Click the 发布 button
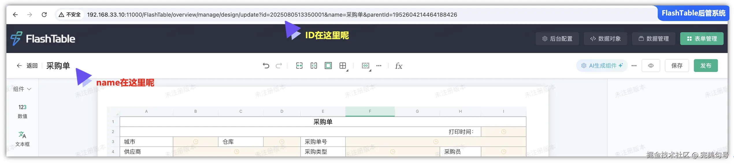734x164 pixels. [706, 66]
